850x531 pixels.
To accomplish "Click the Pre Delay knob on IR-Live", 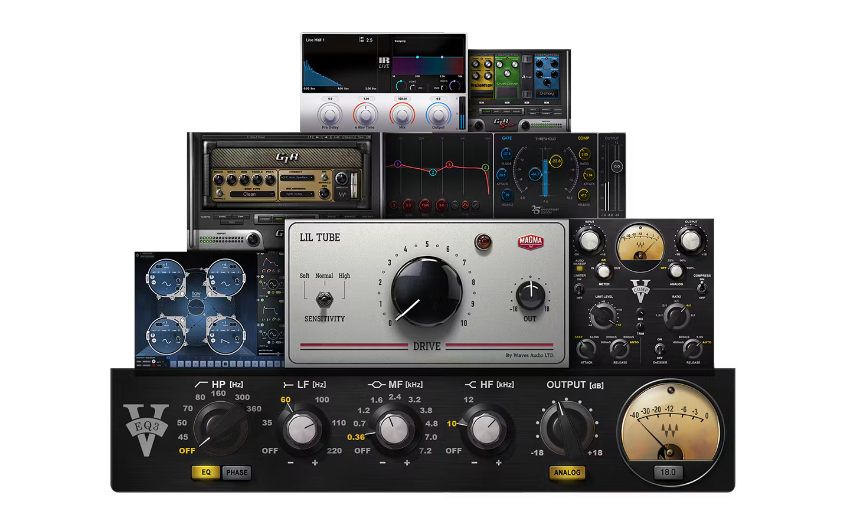I will (x=330, y=114).
